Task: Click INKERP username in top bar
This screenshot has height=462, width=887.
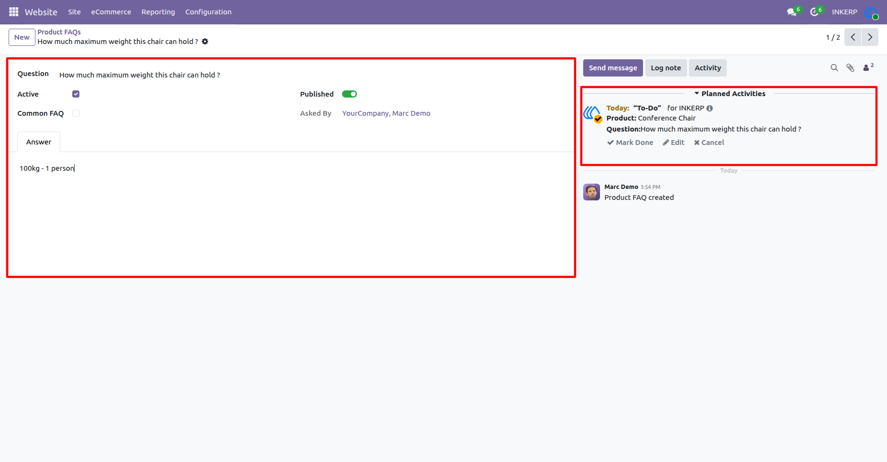Action: [x=844, y=12]
